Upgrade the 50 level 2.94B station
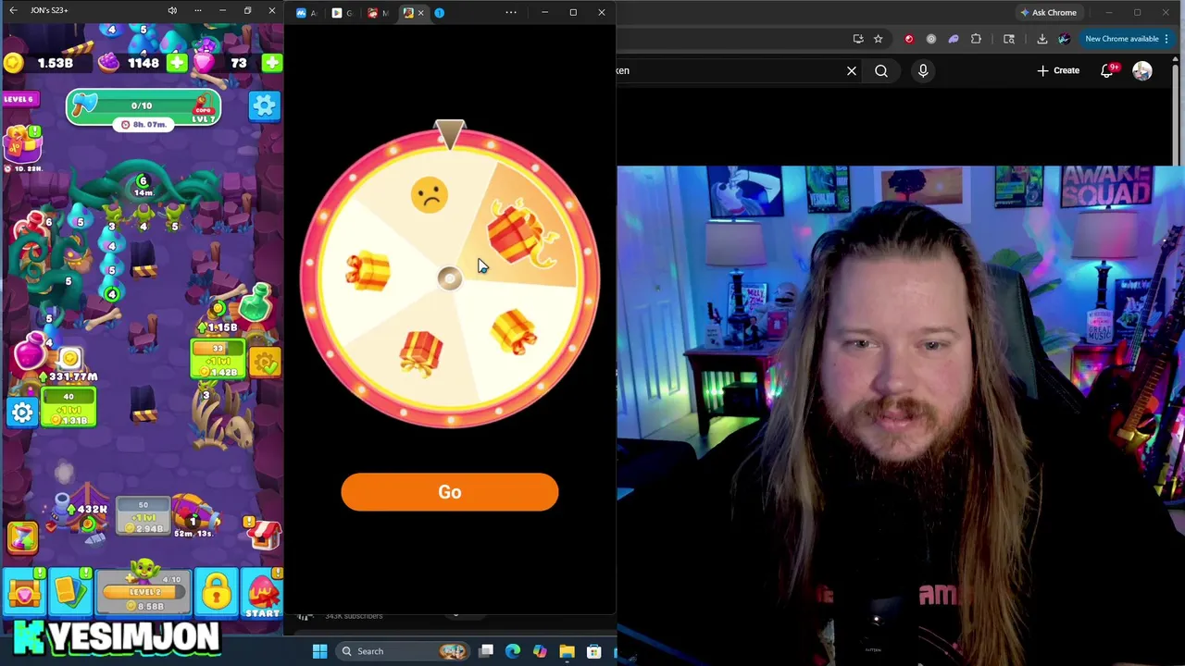The width and height of the screenshot is (1185, 666). 143,518
